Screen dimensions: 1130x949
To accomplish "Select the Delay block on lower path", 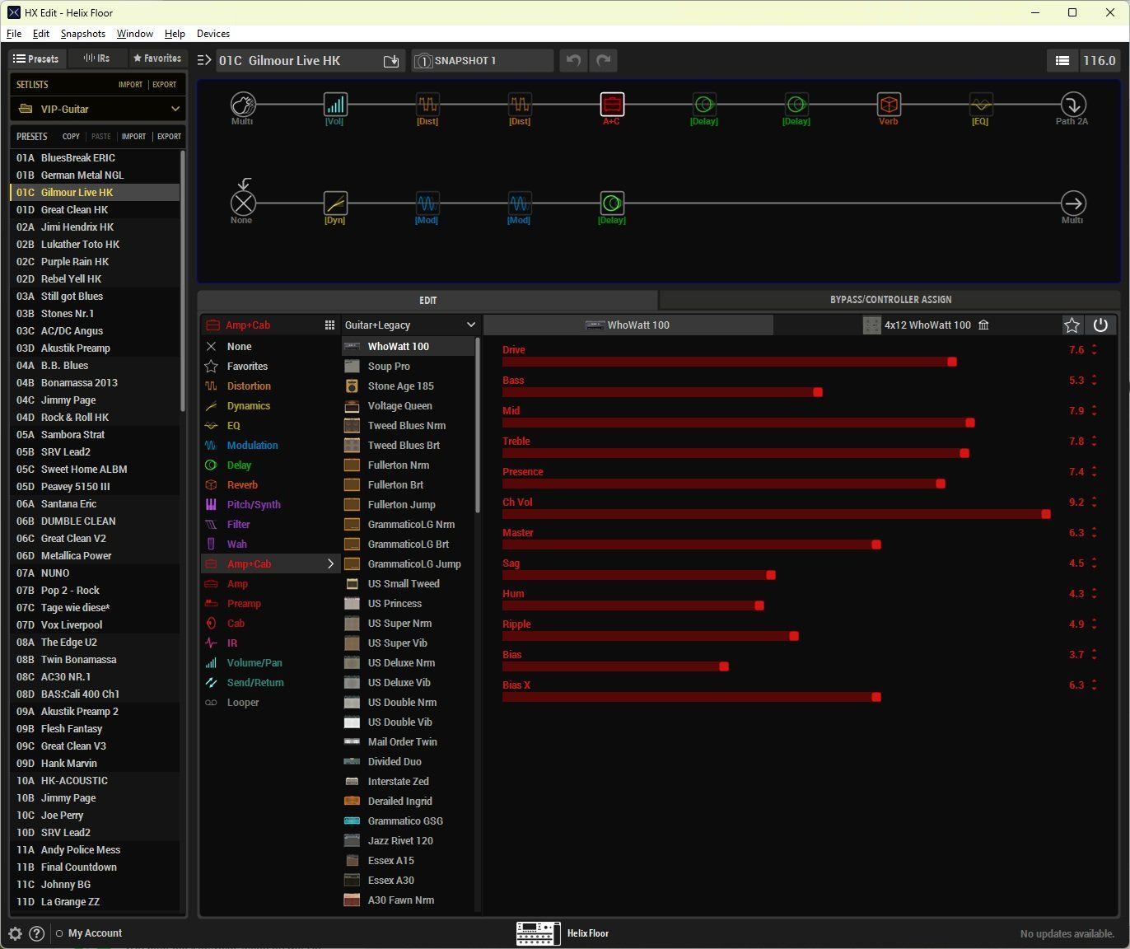I will pos(612,203).
